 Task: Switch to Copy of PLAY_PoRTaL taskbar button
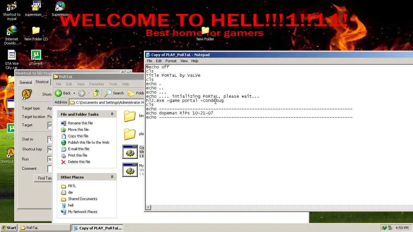pyautogui.click(x=97, y=228)
